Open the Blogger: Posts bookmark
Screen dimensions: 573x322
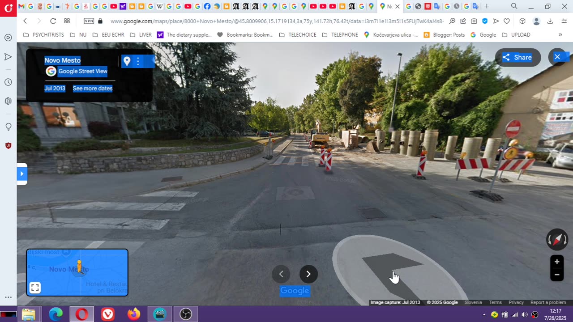(444, 34)
